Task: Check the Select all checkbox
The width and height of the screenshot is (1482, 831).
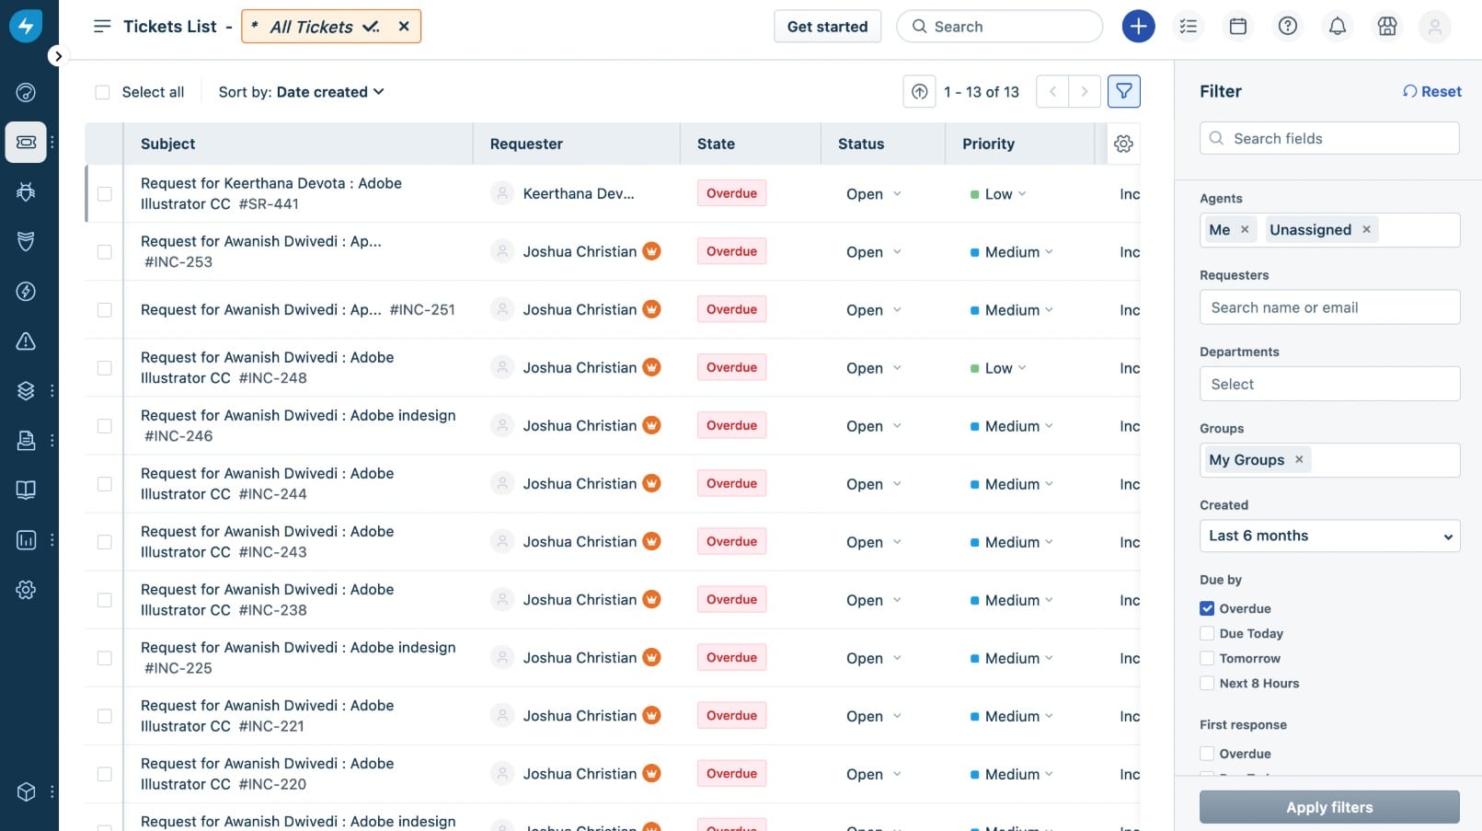Action: tap(102, 91)
